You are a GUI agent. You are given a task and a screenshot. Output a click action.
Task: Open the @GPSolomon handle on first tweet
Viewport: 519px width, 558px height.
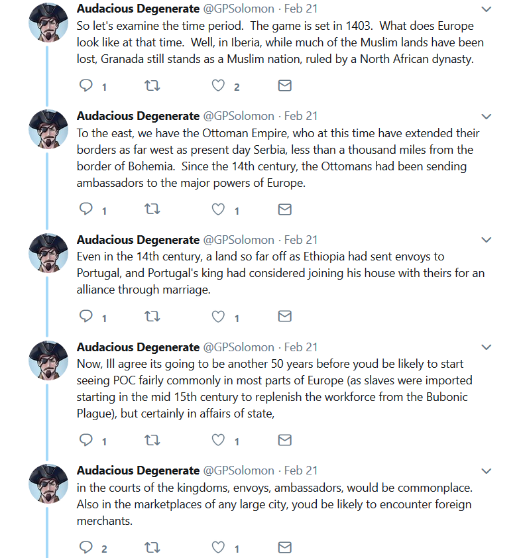click(x=239, y=9)
